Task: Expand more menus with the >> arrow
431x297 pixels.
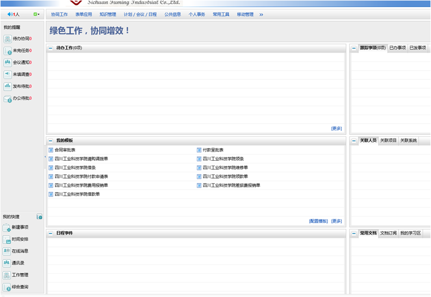Action: pyautogui.click(x=261, y=15)
